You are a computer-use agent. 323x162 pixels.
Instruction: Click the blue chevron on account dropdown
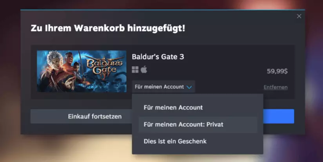189,87
